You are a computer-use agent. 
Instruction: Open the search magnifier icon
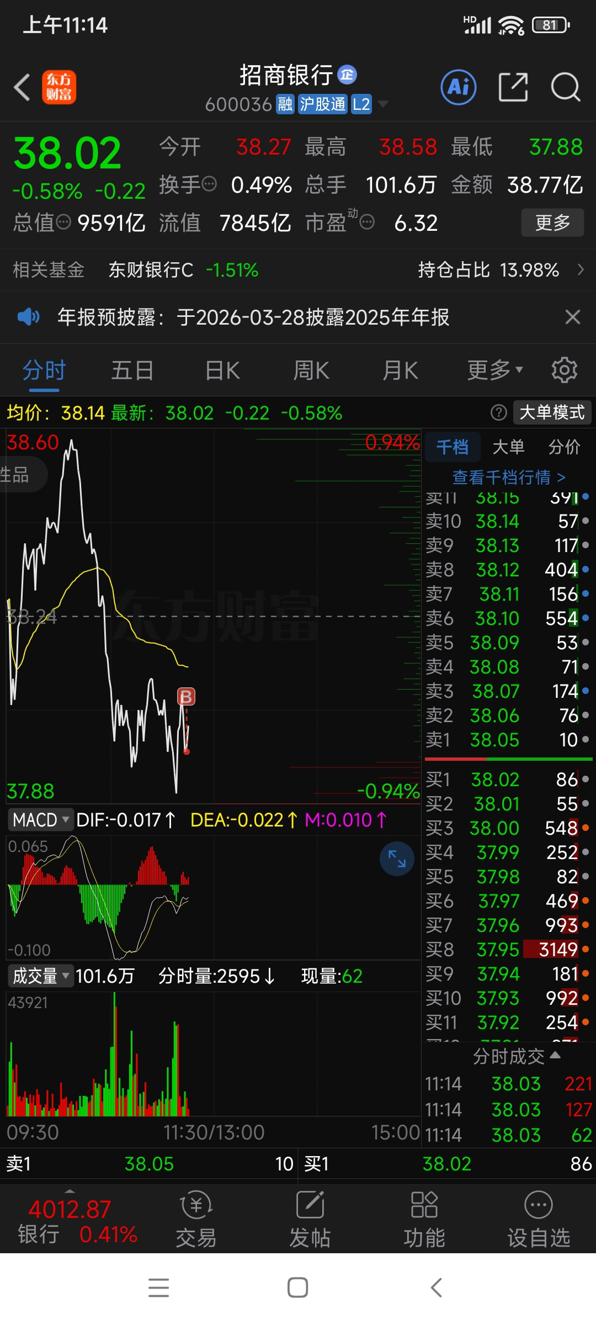(x=566, y=87)
